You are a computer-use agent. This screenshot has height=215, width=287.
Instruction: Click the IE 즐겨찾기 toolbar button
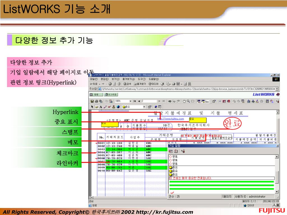click(140, 84)
